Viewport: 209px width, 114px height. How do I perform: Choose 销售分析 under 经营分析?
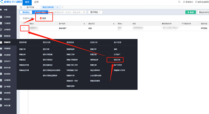click(x=93, y=49)
